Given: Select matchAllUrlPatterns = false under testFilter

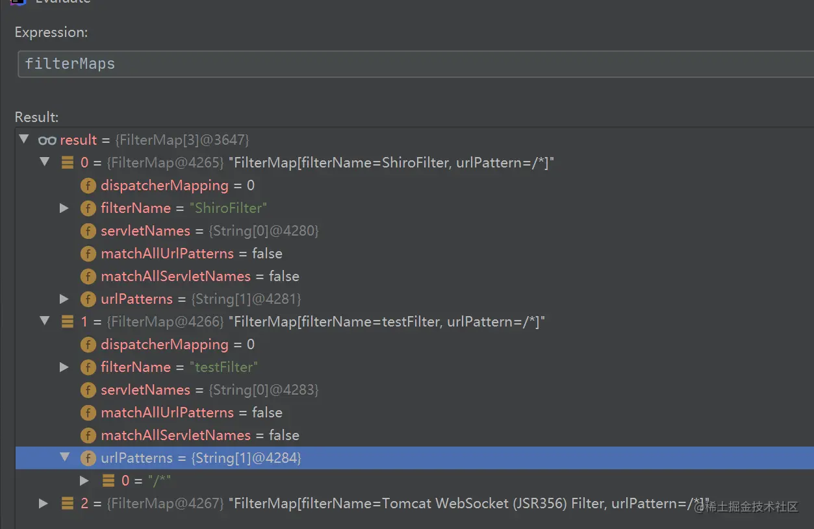Looking at the screenshot, I should coord(414,413).
